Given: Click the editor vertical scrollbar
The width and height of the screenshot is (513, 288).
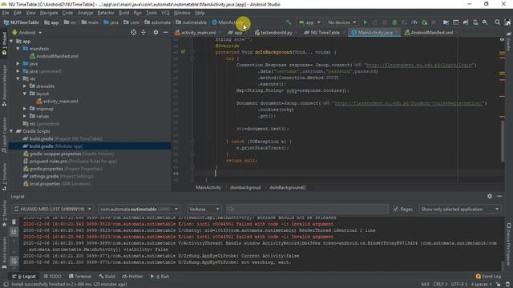Looking at the screenshot, I should pyautogui.click(x=503, y=141).
